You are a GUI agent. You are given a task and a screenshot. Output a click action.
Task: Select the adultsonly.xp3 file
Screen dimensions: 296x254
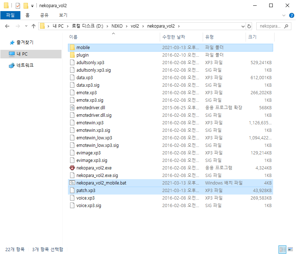pyautogui.click(x=171, y=63)
